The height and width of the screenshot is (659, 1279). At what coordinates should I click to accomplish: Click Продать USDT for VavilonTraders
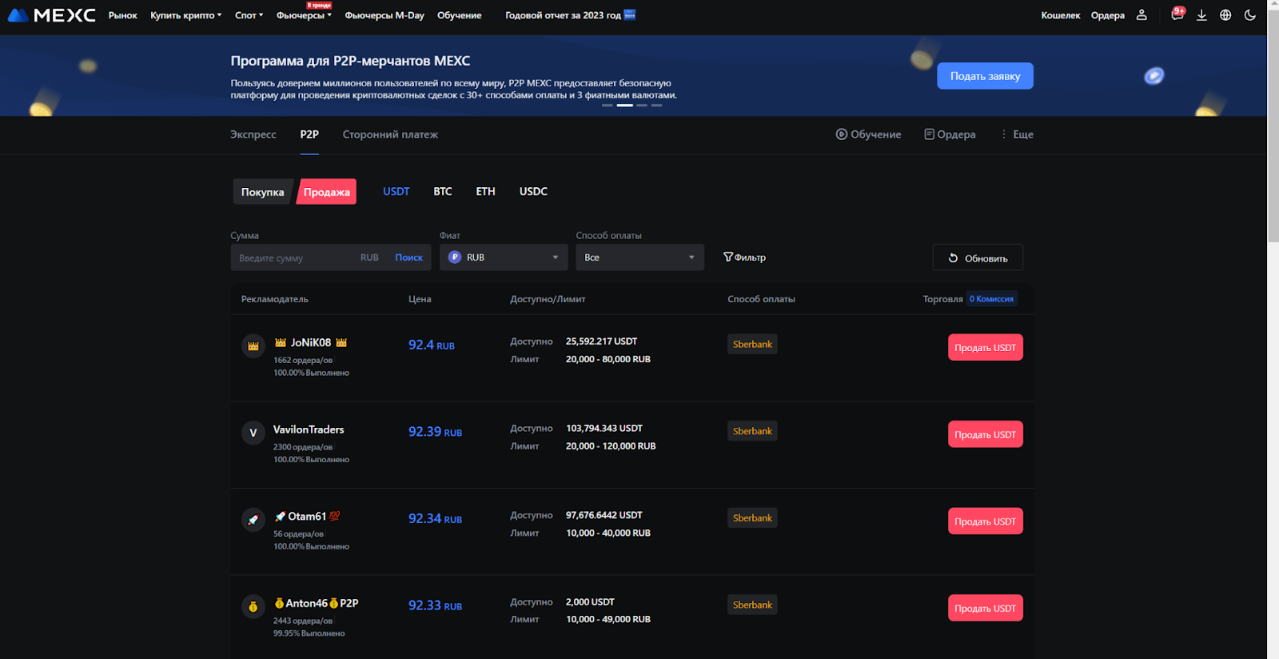pos(985,434)
